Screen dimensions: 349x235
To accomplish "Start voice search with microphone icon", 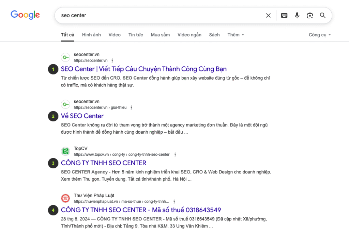I will [x=297, y=15].
